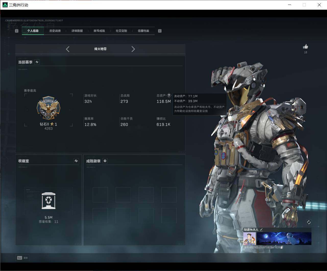The width and height of the screenshot is (327, 271).
Task: Select the first empty badge slot
Action: (100, 195)
